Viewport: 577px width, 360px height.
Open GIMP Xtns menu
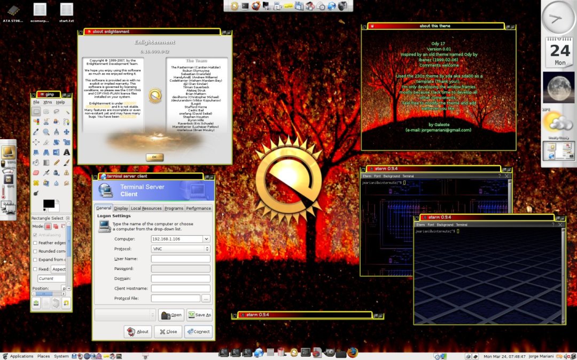pyautogui.click(x=48, y=102)
